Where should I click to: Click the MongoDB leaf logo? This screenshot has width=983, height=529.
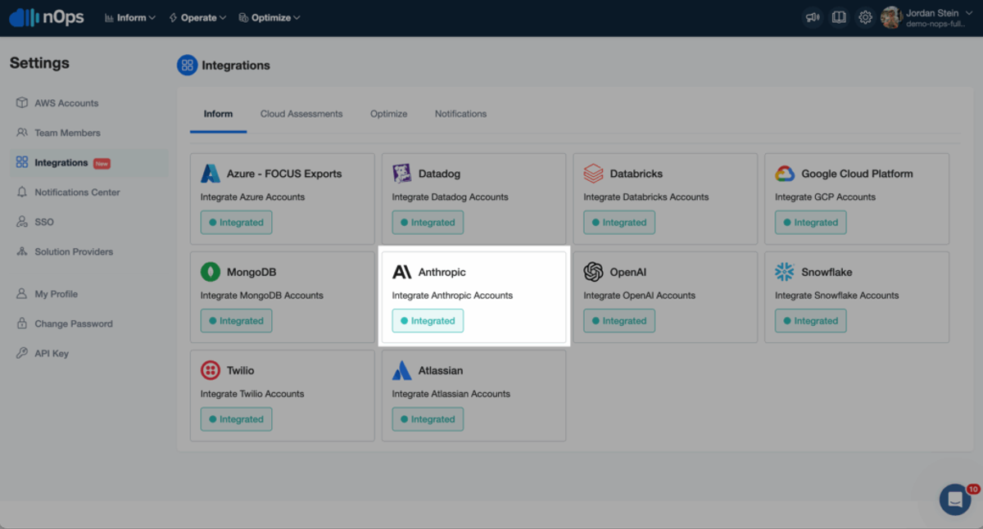coord(211,272)
